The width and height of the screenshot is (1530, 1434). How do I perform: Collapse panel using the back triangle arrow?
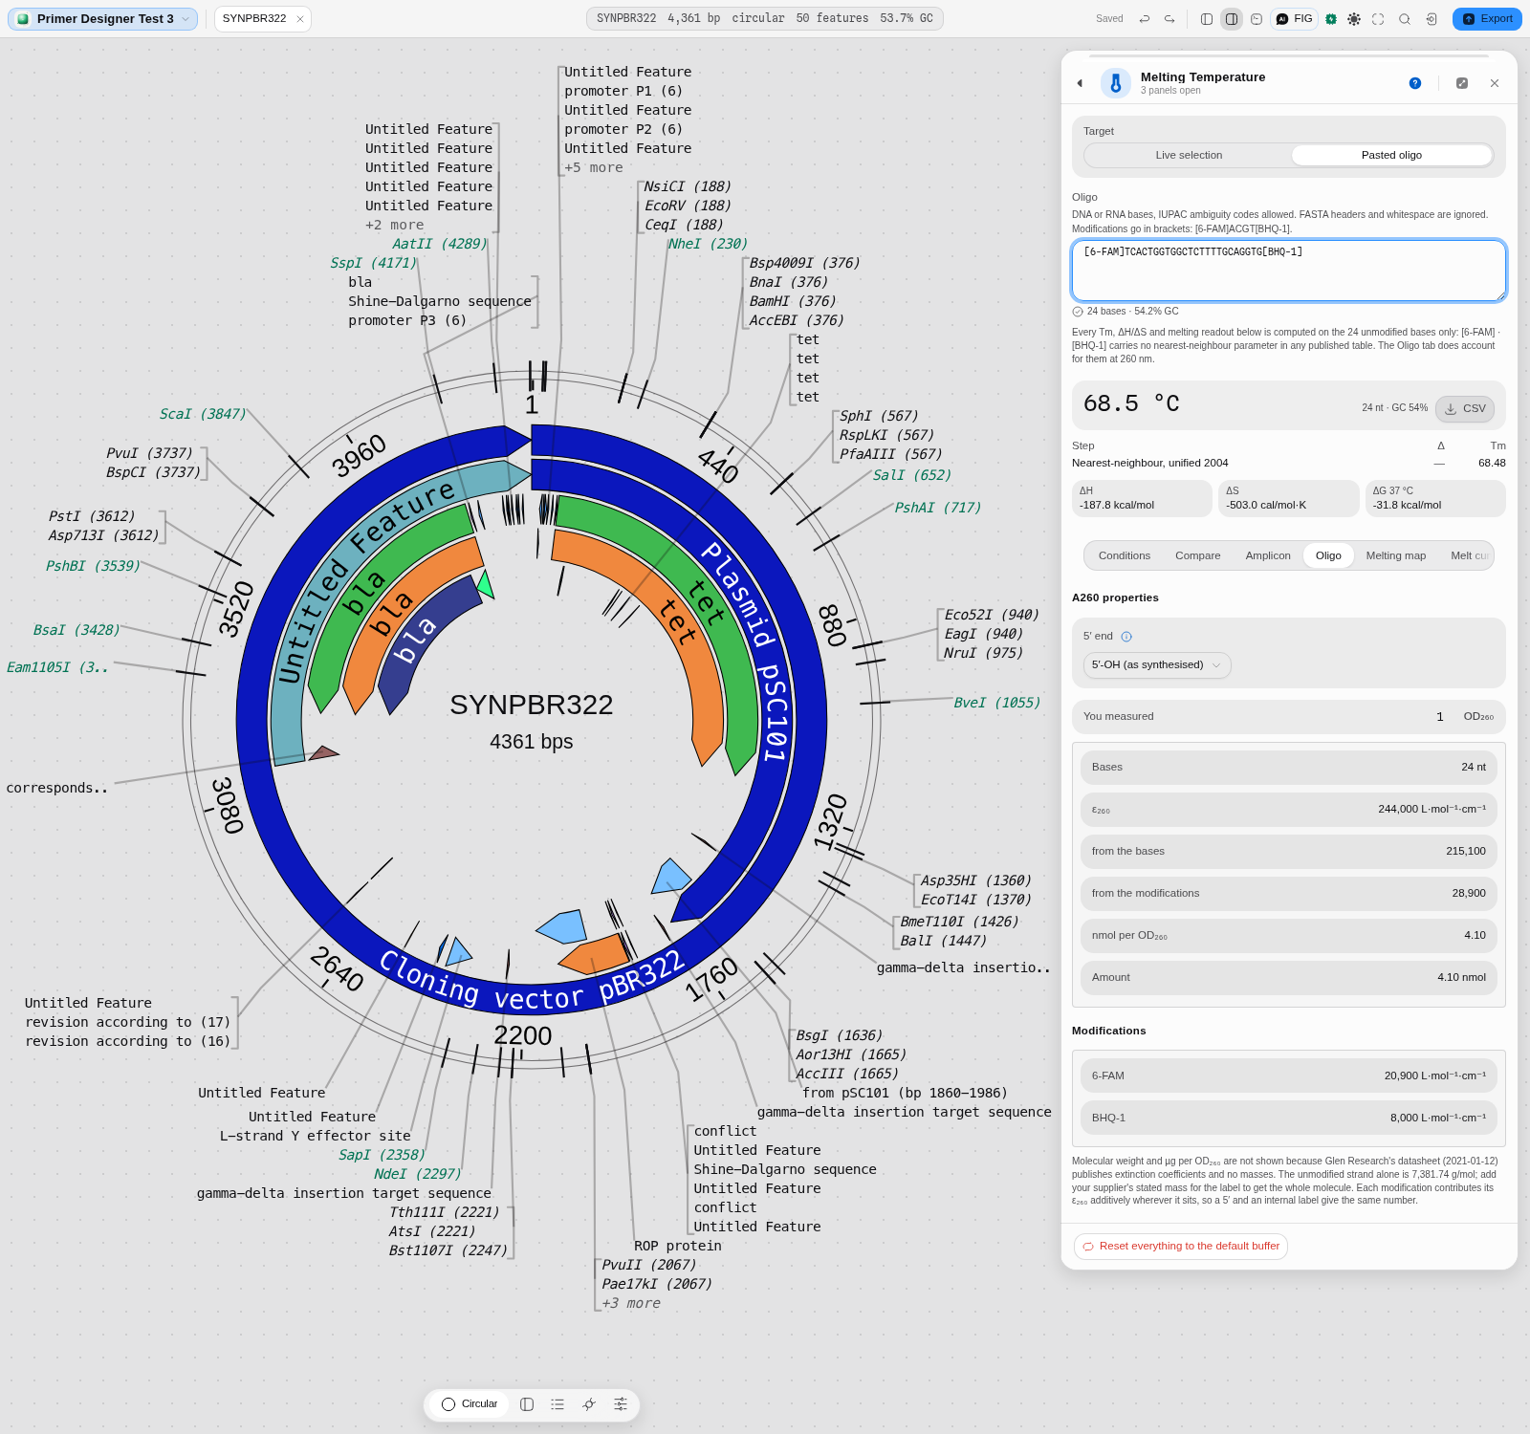1080,83
